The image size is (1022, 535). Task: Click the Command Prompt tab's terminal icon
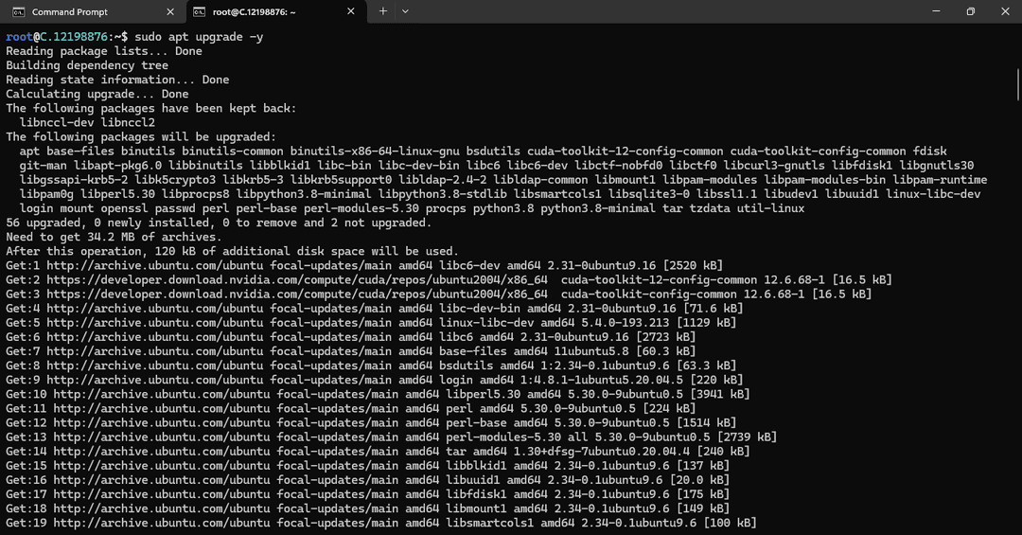[x=19, y=11]
